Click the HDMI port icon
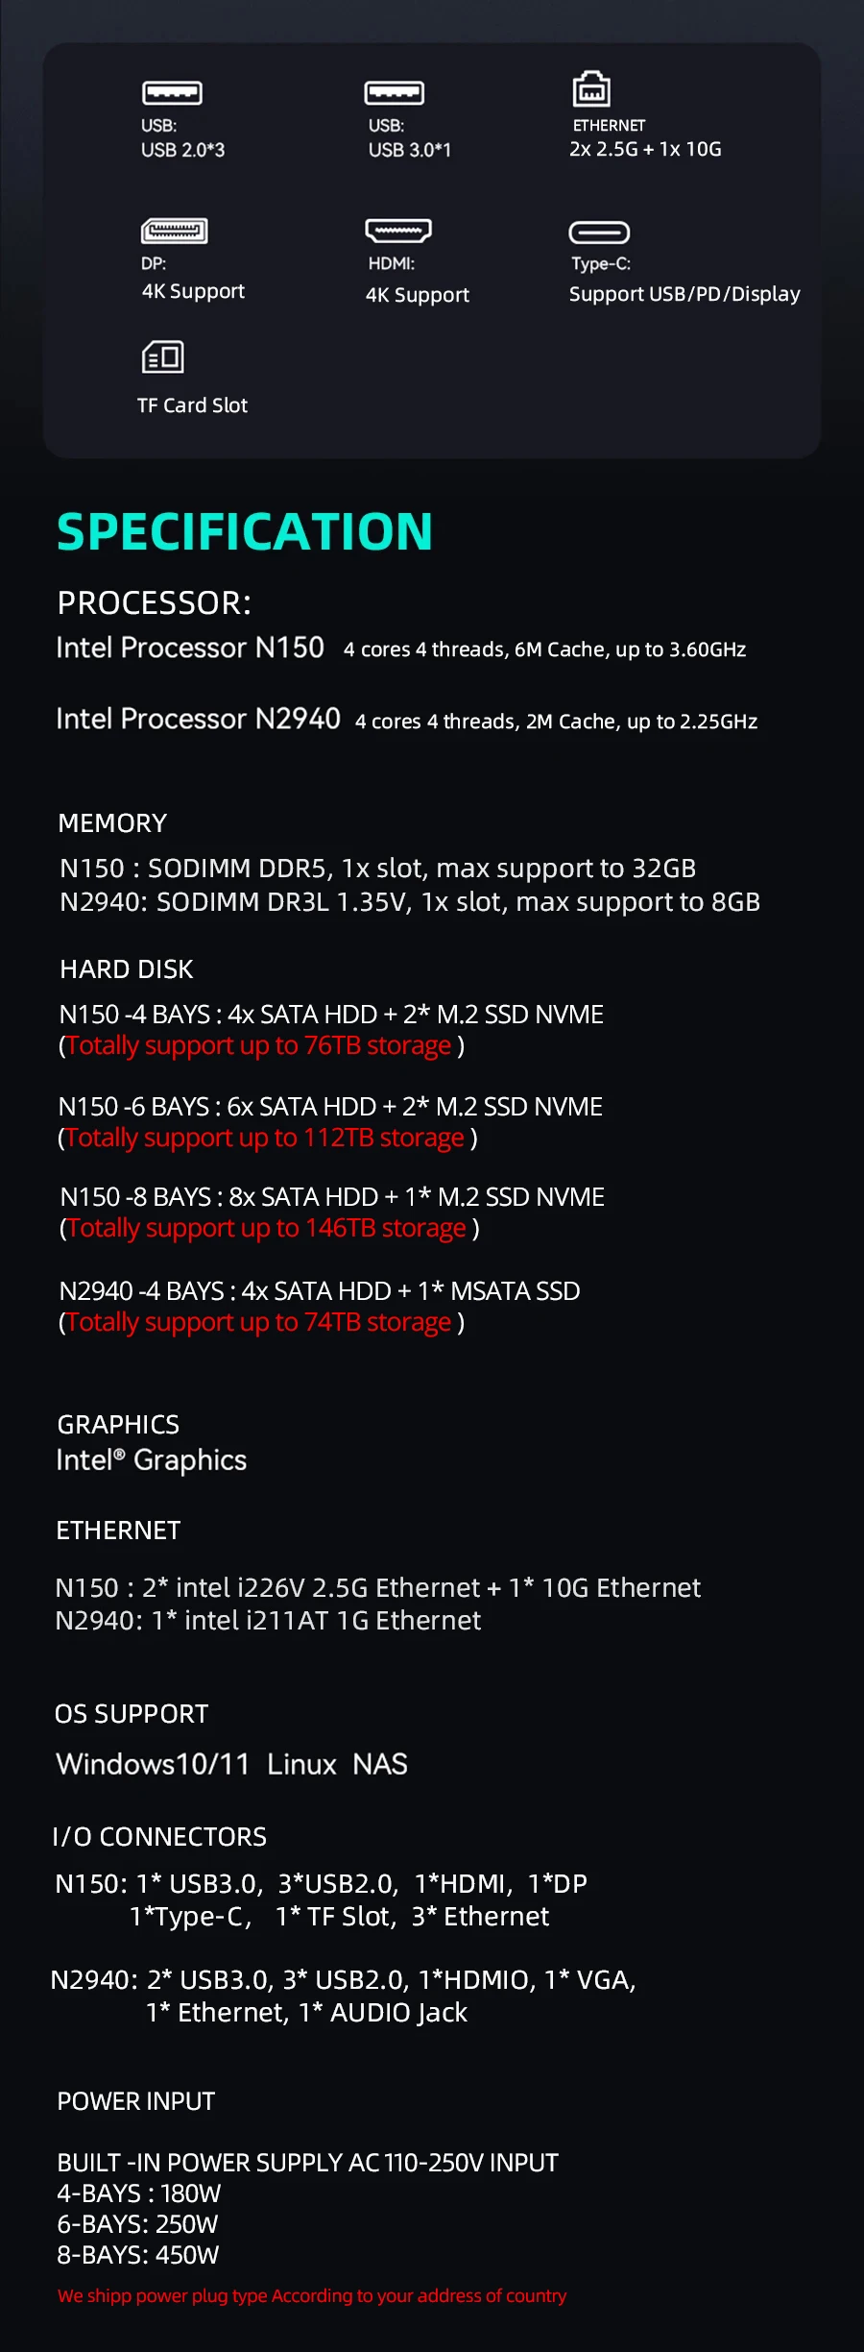864x2352 pixels. click(x=397, y=231)
